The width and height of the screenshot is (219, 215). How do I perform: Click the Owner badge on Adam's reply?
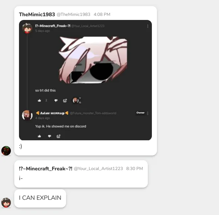tap(140, 113)
